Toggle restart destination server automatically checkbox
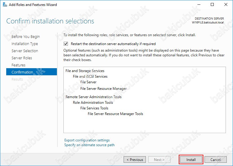Screen dimensions: 233x166 tap(66, 44)
